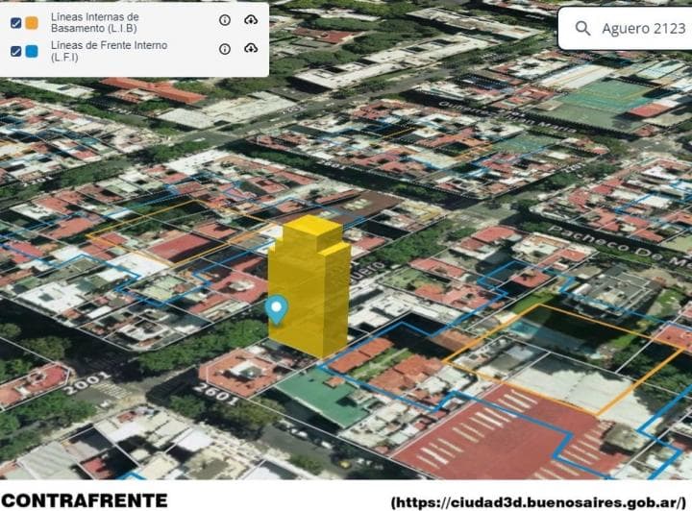The image size is (692, 511).
Task: Click the Líneas Internas de Basamento label
Action: click(x=95, y=22)
